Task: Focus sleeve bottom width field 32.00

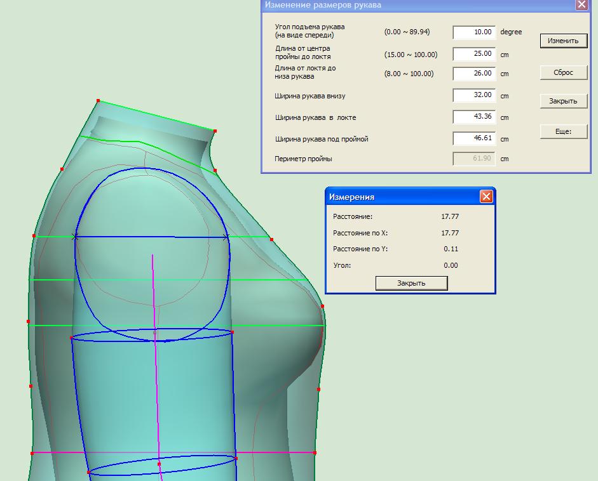Action: click(x=474, y=95)
